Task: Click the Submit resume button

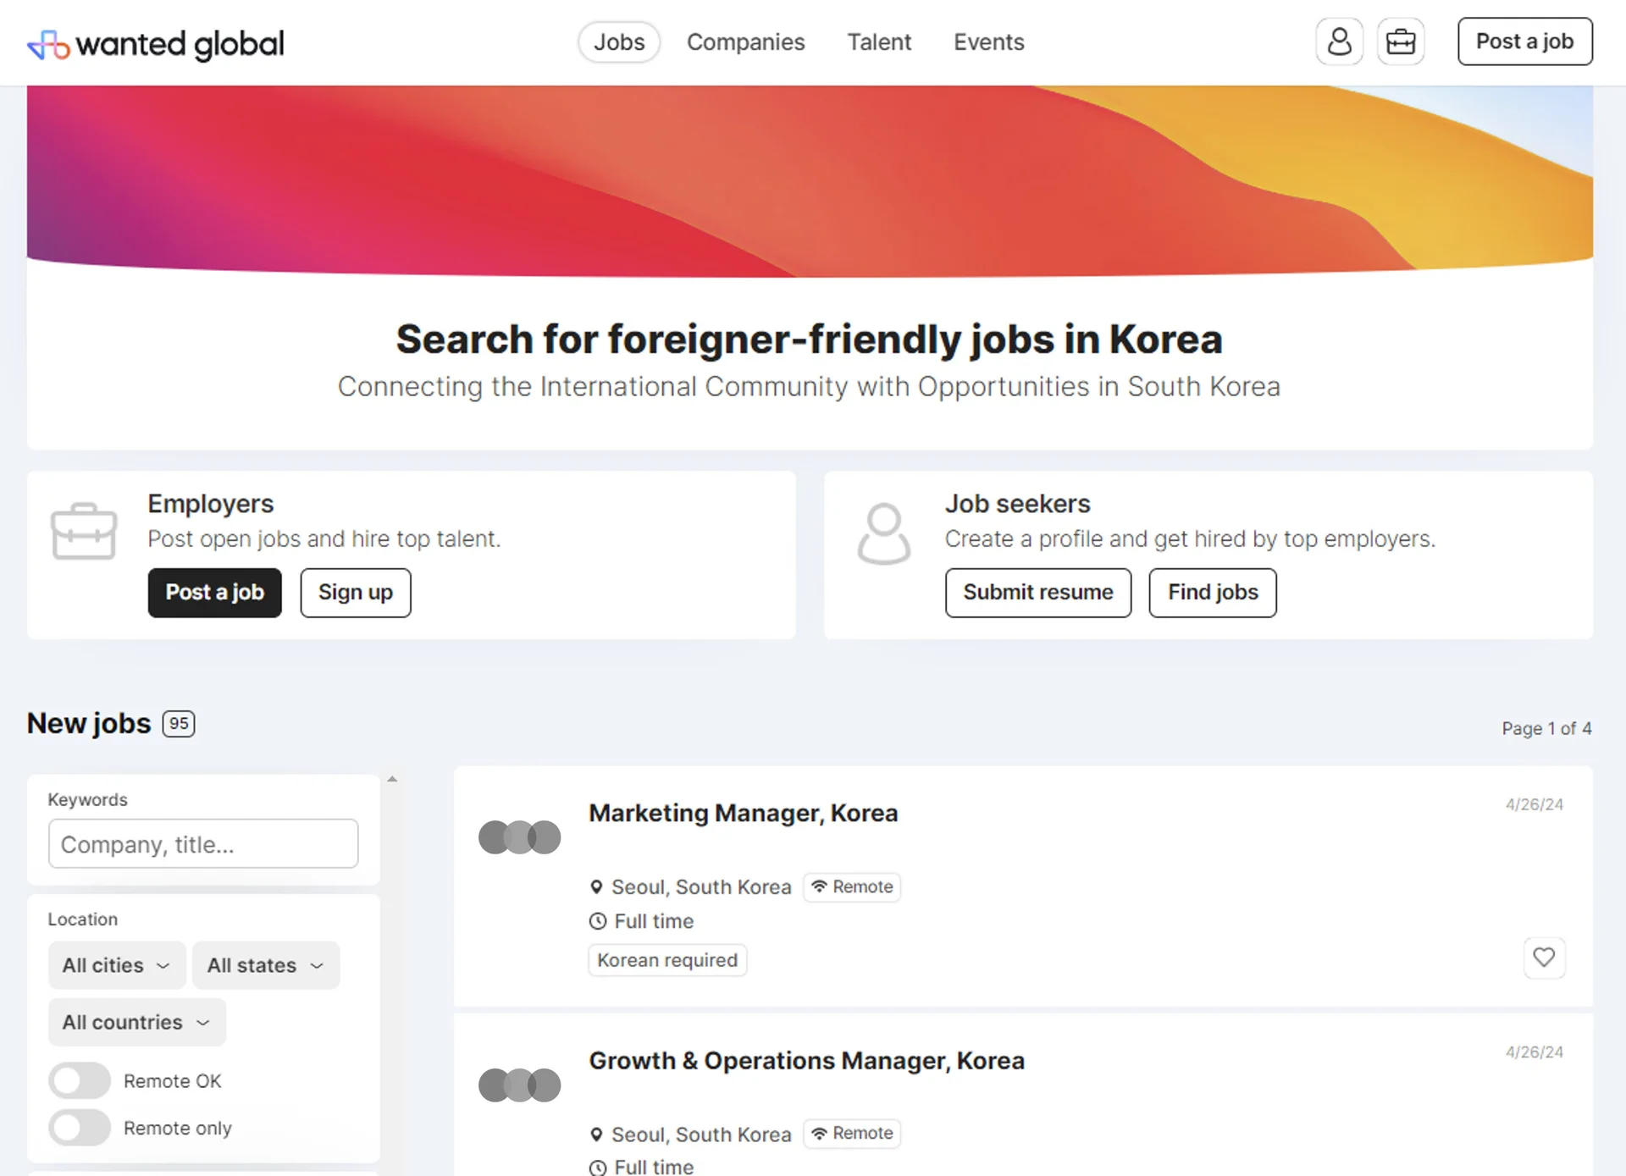Action: pos(1037,593)
